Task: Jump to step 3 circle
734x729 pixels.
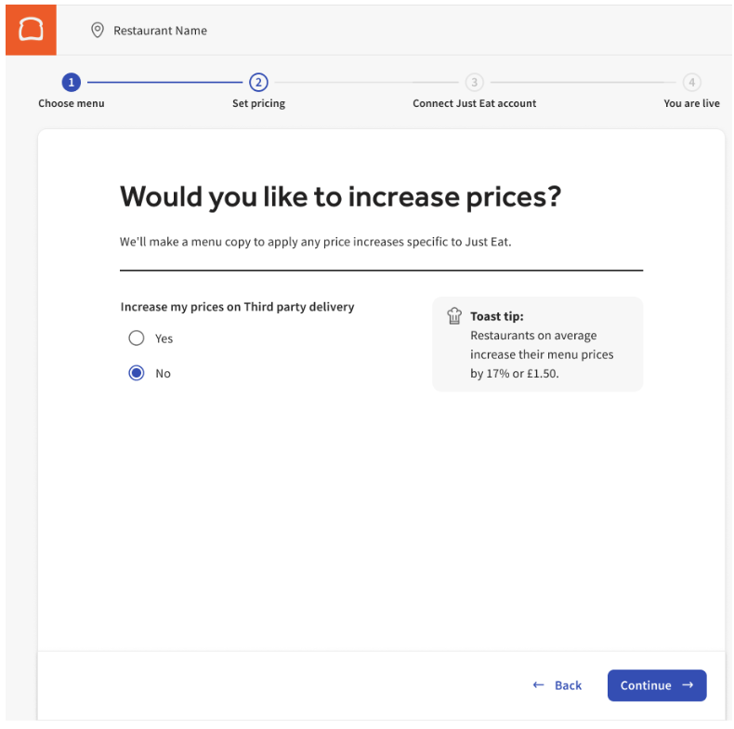Action: [x=474, y=82]
